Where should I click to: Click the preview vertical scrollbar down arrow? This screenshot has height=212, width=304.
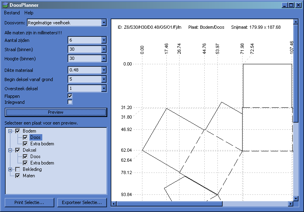tap(296, 198)
